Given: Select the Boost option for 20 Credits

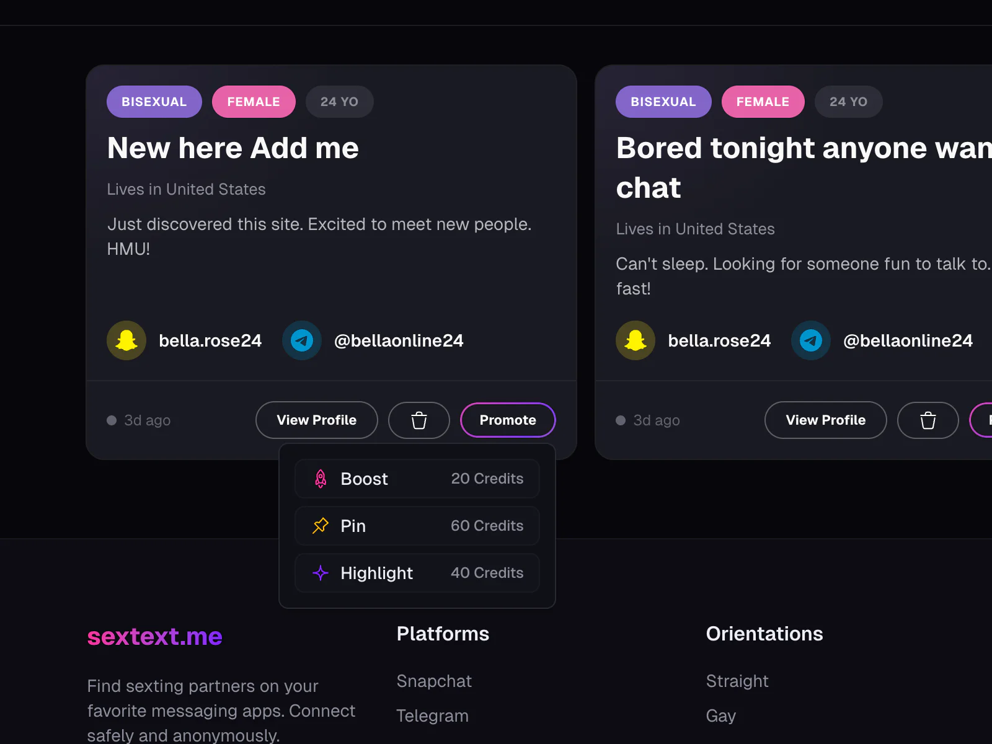Looking at the screenshot, I should [x=417, y=479].
